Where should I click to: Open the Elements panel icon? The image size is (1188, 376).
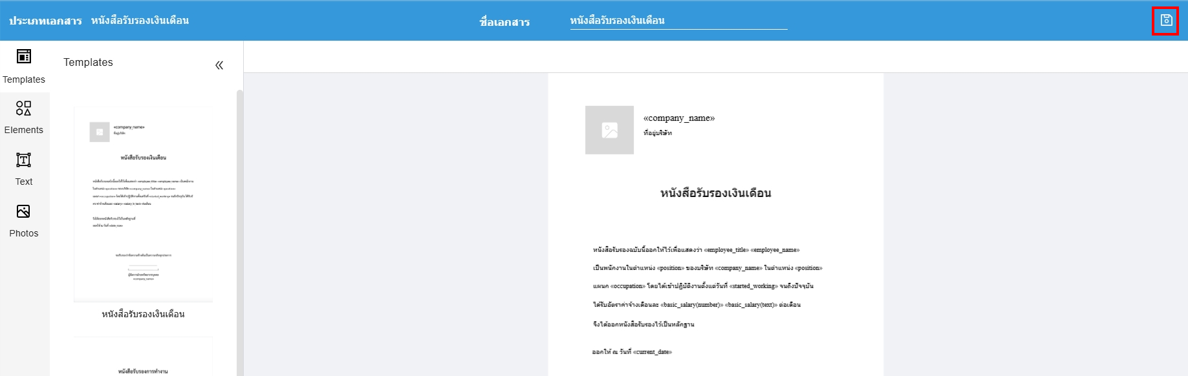click(24, 109)
